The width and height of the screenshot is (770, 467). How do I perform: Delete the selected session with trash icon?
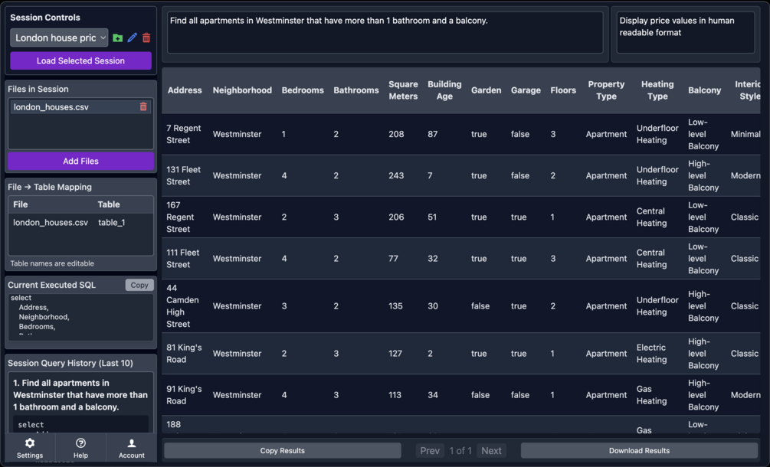(x=146, y=38)
